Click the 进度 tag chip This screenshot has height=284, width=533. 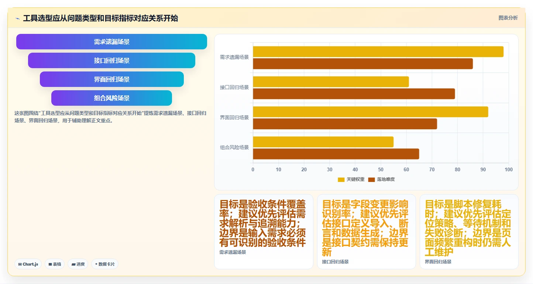pos(78,264)
